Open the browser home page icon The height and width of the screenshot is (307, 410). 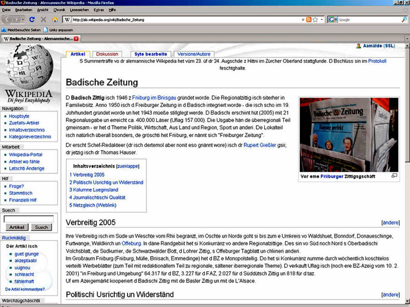click(54, 20)
